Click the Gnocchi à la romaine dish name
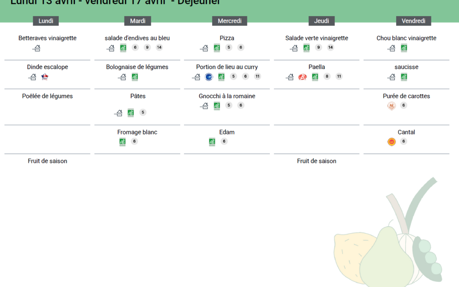Screen dimensions: 459x287 click(x=227, y=96)
